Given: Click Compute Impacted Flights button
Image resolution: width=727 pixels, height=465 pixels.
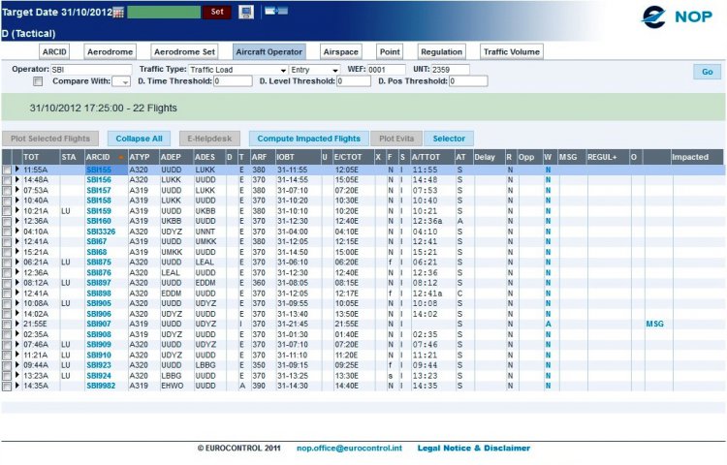Looking at the screenshot, I should pyautogui.click(x=309, y=139).
